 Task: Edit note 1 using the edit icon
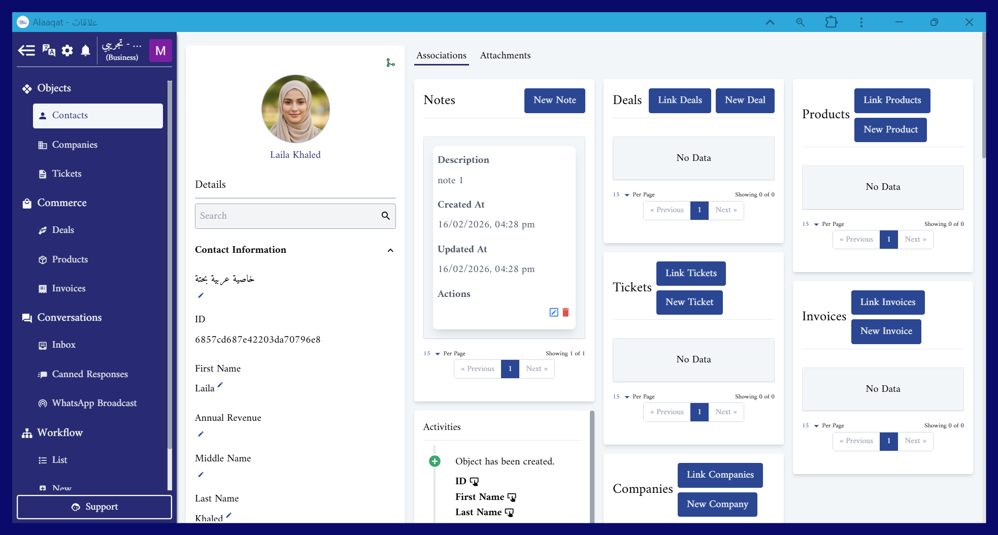tap(554, 313)
